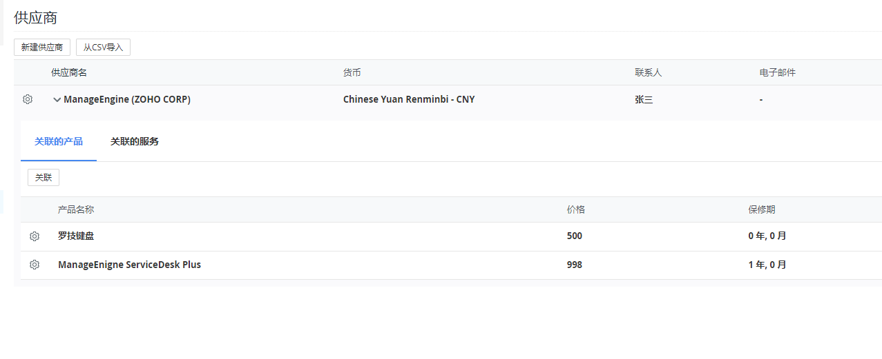The image size is (882, 359).
Task: Collapse the ManageEngine (ZOHO CORP) vendor row
Action: point(57,100)
